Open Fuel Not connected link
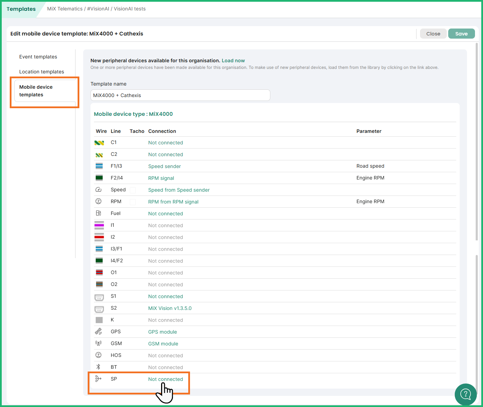This screenshot has height=407, width=483. click(166, 214)
